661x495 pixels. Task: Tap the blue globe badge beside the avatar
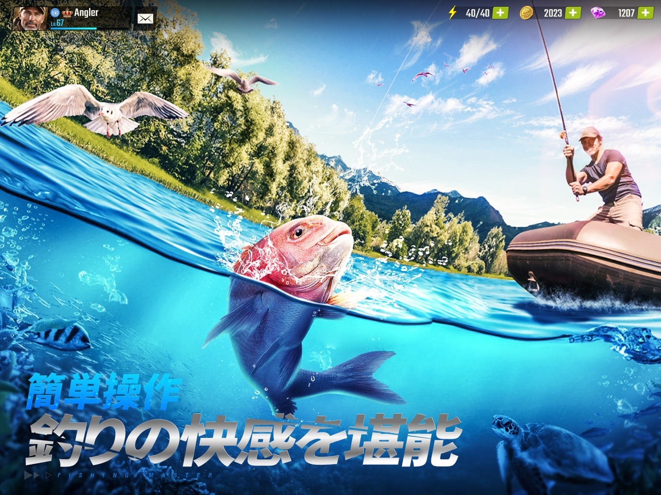click(x=55, y=13)
